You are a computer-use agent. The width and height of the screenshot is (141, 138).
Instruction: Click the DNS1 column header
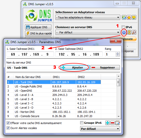click(63, 77)
